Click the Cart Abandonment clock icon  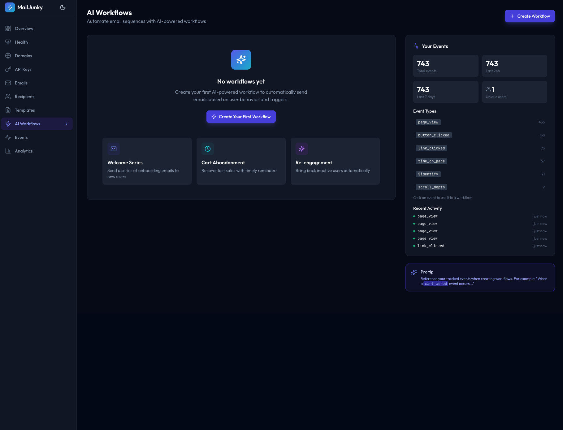208,149
